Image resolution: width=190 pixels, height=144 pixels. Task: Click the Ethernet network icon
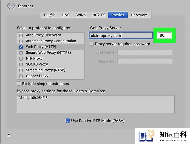11,6
